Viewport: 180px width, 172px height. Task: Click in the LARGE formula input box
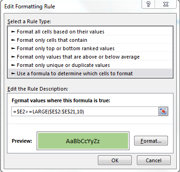85,112
